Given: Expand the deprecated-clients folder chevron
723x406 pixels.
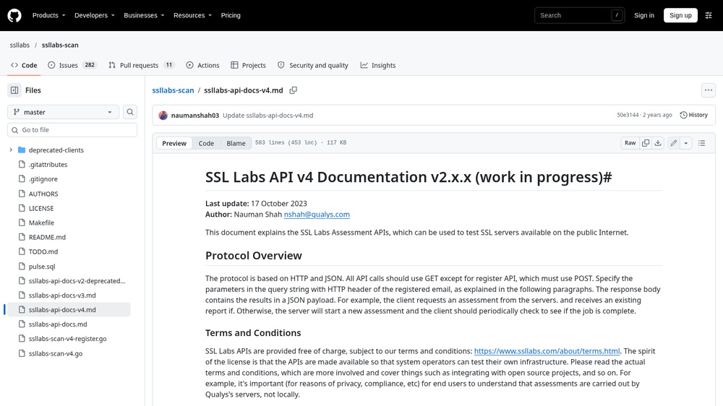Looking at the screenshot, I should tap(11, 150).
